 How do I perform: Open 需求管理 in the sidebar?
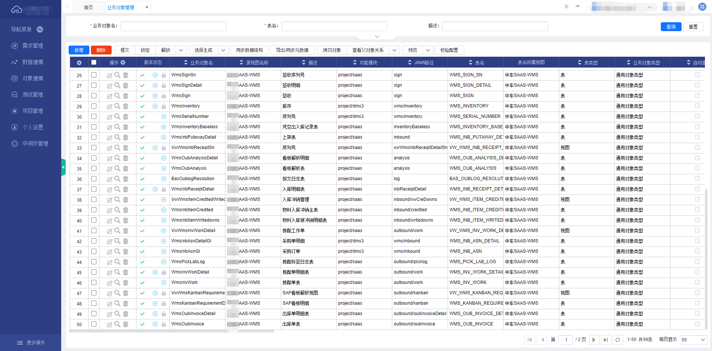tap(33, 46)
